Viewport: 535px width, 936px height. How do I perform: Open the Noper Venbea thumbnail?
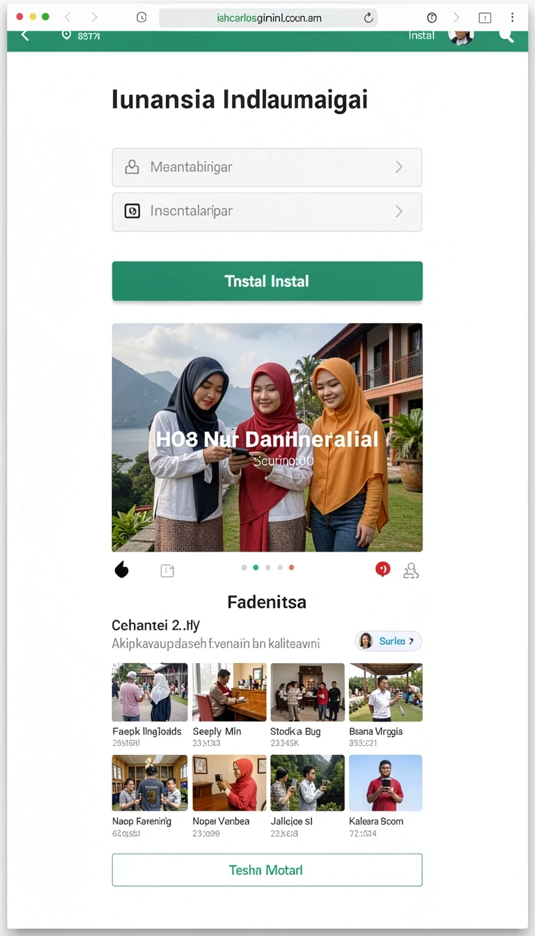click(x=229, y=783)
